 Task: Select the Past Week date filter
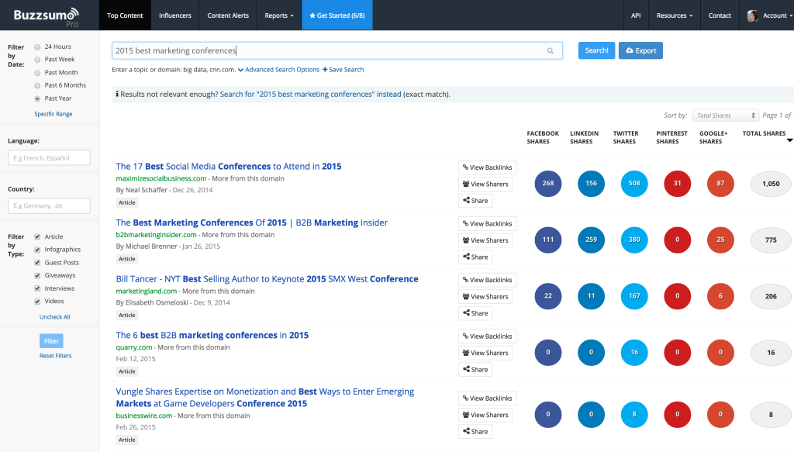(37, 60)
